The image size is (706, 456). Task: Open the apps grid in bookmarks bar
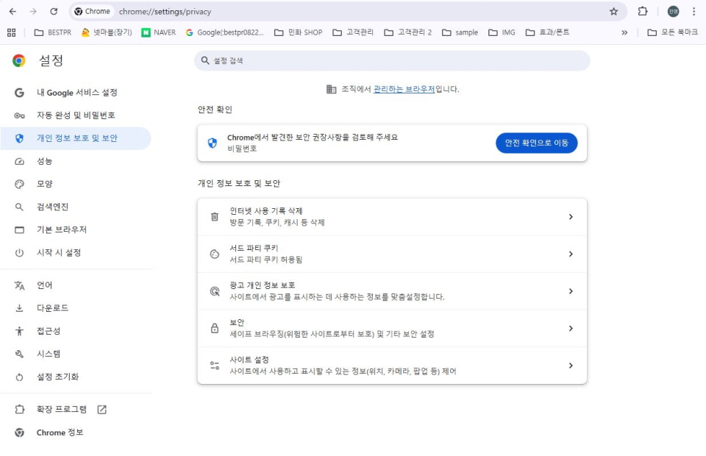[11, 32]
